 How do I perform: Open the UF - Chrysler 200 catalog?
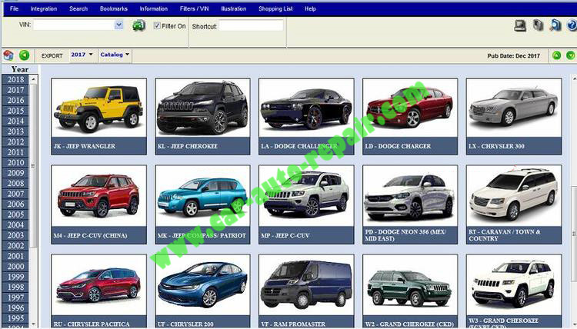coord(203,291)
